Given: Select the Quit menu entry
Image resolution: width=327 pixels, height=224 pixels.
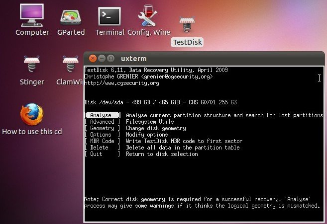Looking at the screenshot, I should tap(103, 154).
